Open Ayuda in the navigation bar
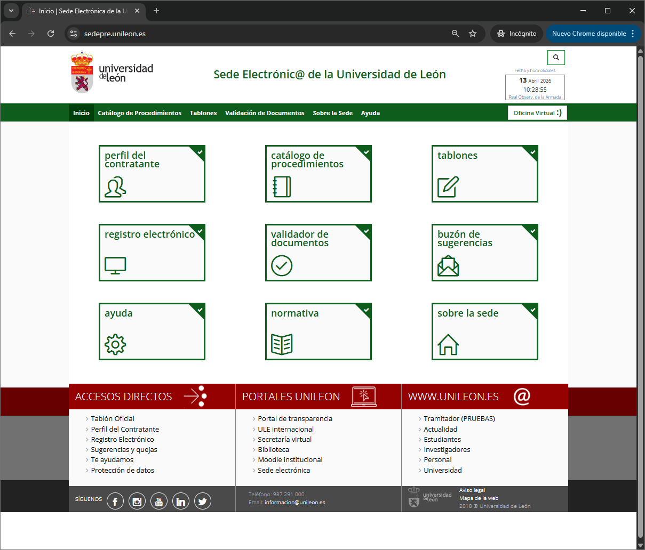The width and height of the screenshot is (645, 550). (370, 113)
